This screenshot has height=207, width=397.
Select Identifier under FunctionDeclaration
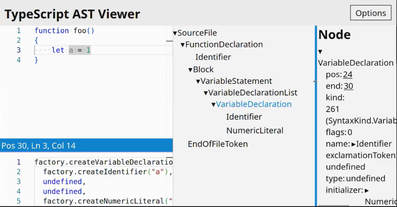pos(213,57)
